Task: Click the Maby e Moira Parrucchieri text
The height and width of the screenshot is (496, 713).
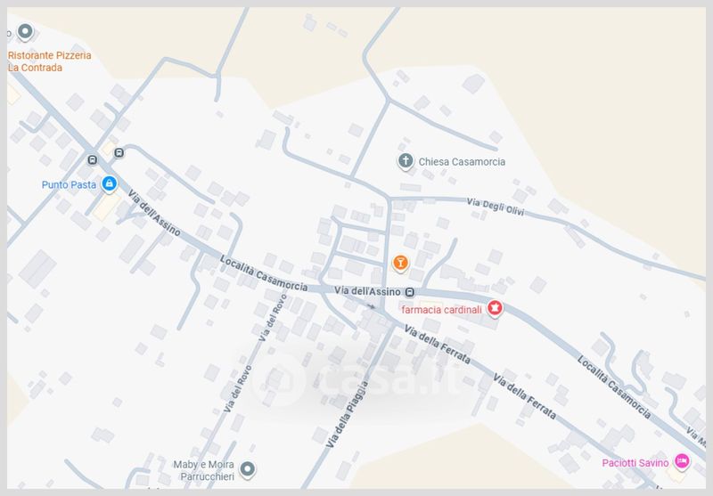Action: tap(204, 470)
